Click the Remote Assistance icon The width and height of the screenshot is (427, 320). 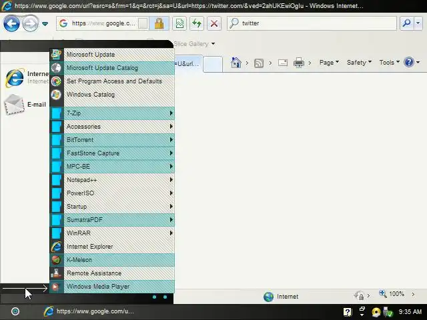(56, 273)
